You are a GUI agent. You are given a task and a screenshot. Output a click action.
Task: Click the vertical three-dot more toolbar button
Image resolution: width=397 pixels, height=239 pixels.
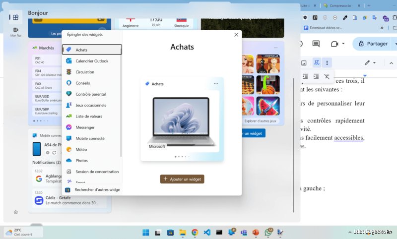click(x=327, y=62)
